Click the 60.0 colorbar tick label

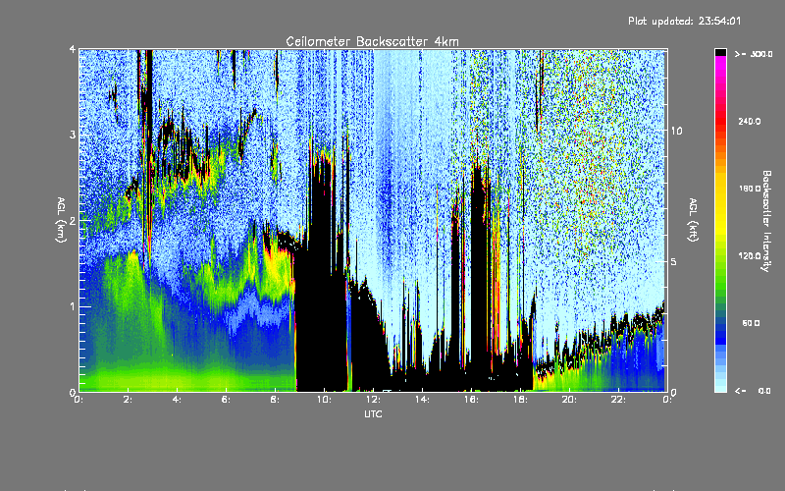[x=751, y=323]
